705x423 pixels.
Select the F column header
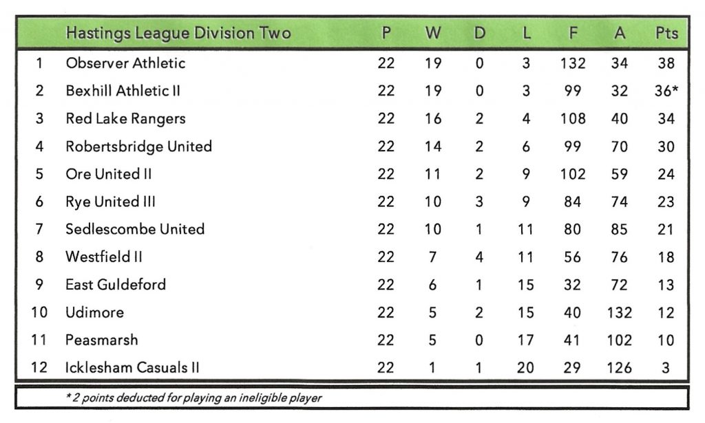[572, 33]
